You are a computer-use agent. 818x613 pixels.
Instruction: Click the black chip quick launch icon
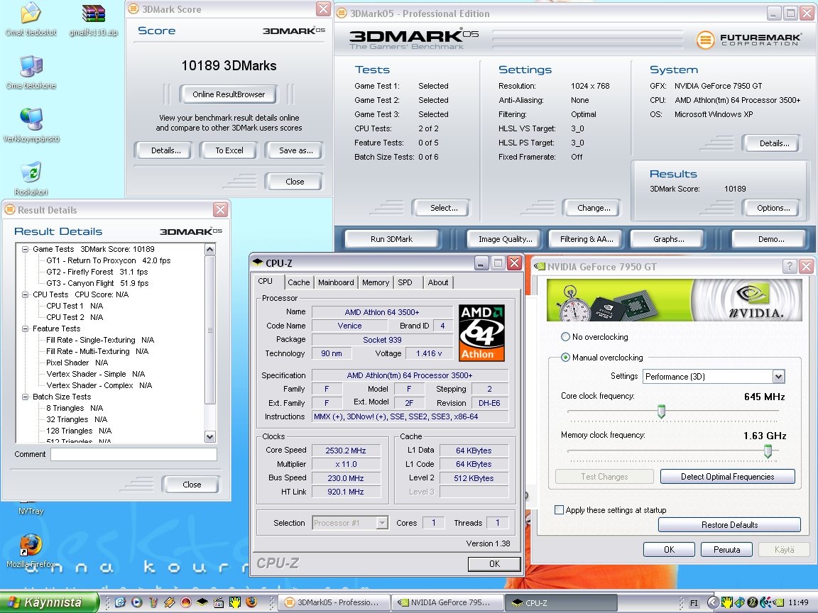[x=202, y=602]
